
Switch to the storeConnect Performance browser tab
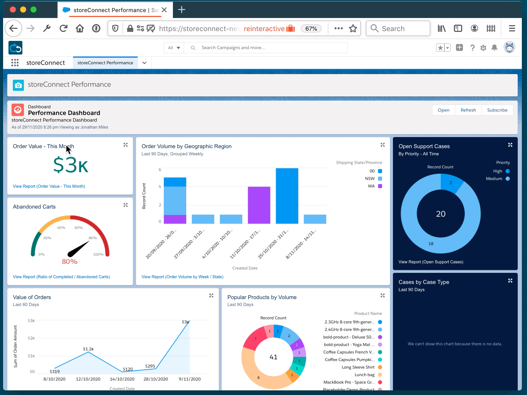click(x=115, y=10)
